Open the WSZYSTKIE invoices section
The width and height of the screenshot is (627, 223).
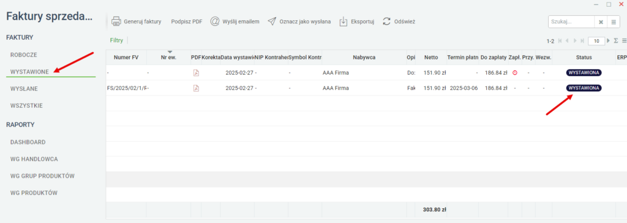(x=26, y=106)
